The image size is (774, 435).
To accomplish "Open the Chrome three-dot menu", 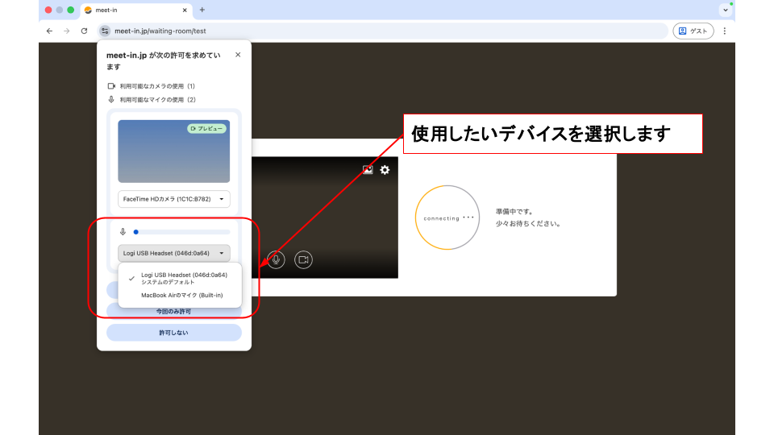I will click(x=724, y=31).
